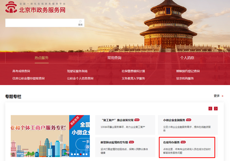The height and width of the screenshot is (161, 230).
Task: Click the magnifier search icon
Action: click(80, 21)
